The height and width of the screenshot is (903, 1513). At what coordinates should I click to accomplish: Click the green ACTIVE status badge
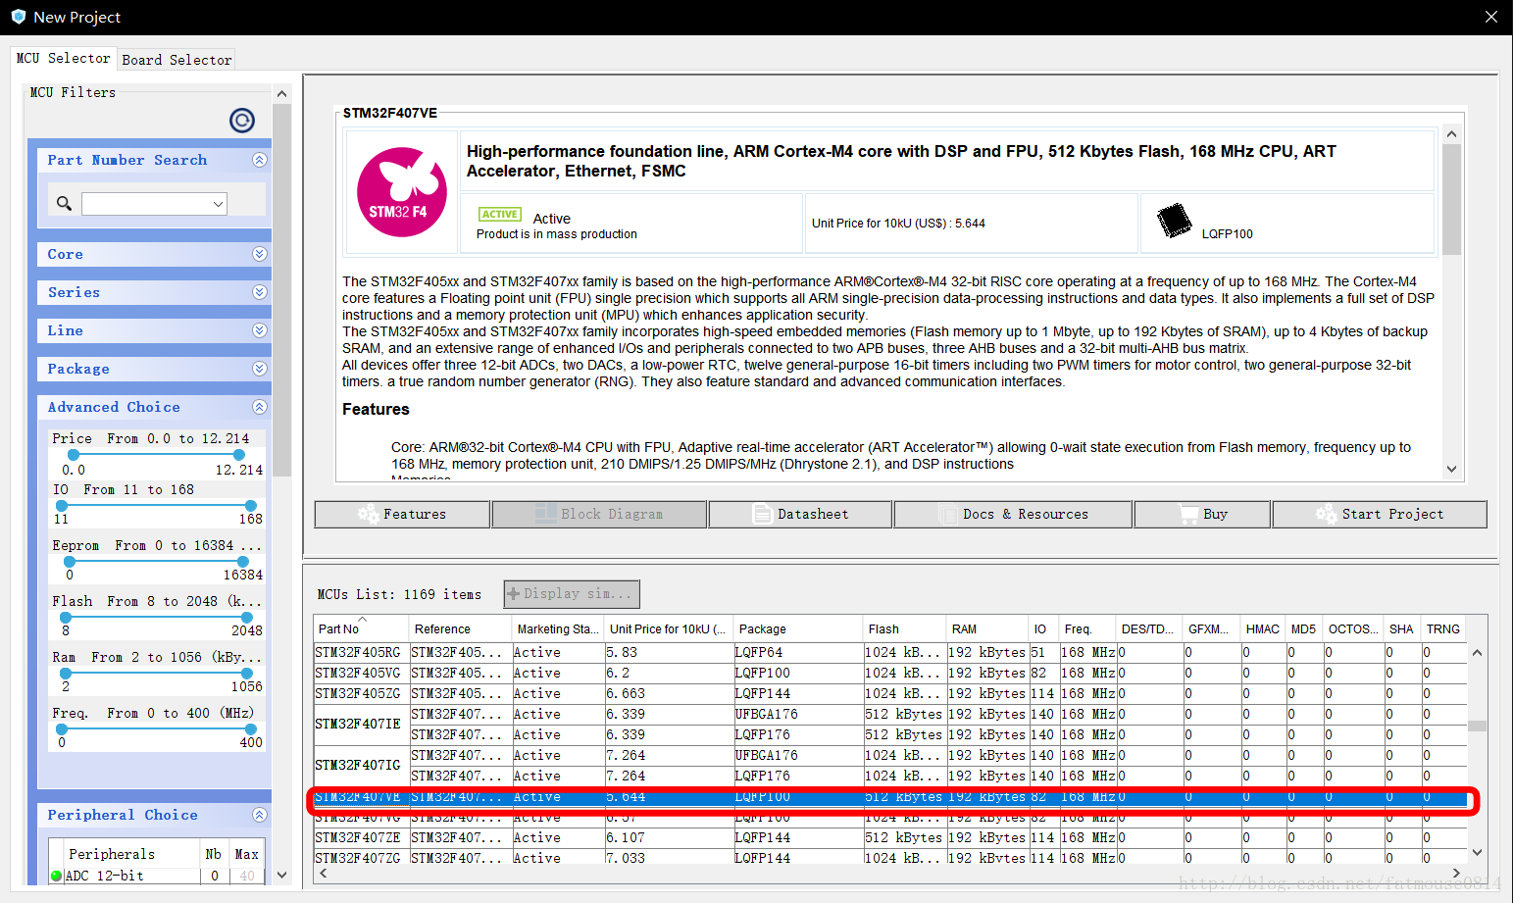[x=499, y=214]
